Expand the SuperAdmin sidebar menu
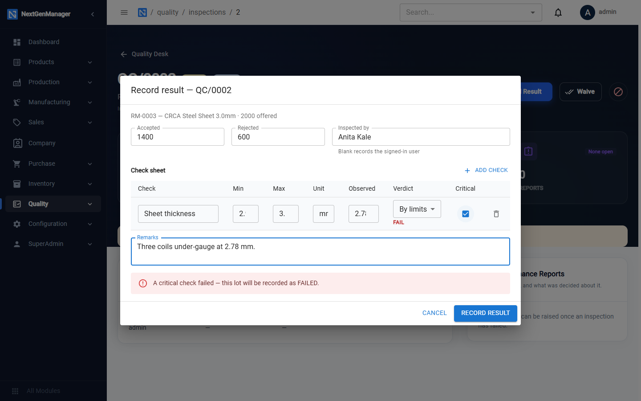The height and width of the screenshot is (401, 641). [x=53, y=244]
